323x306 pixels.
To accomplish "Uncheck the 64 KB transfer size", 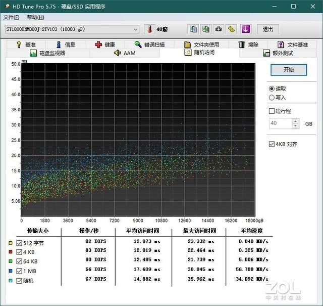I will pyautogui.click(x=19, y=261).
